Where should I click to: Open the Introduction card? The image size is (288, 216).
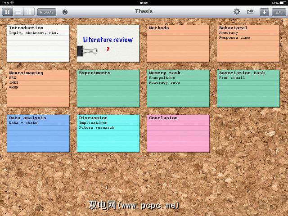[x=38, y=44]
